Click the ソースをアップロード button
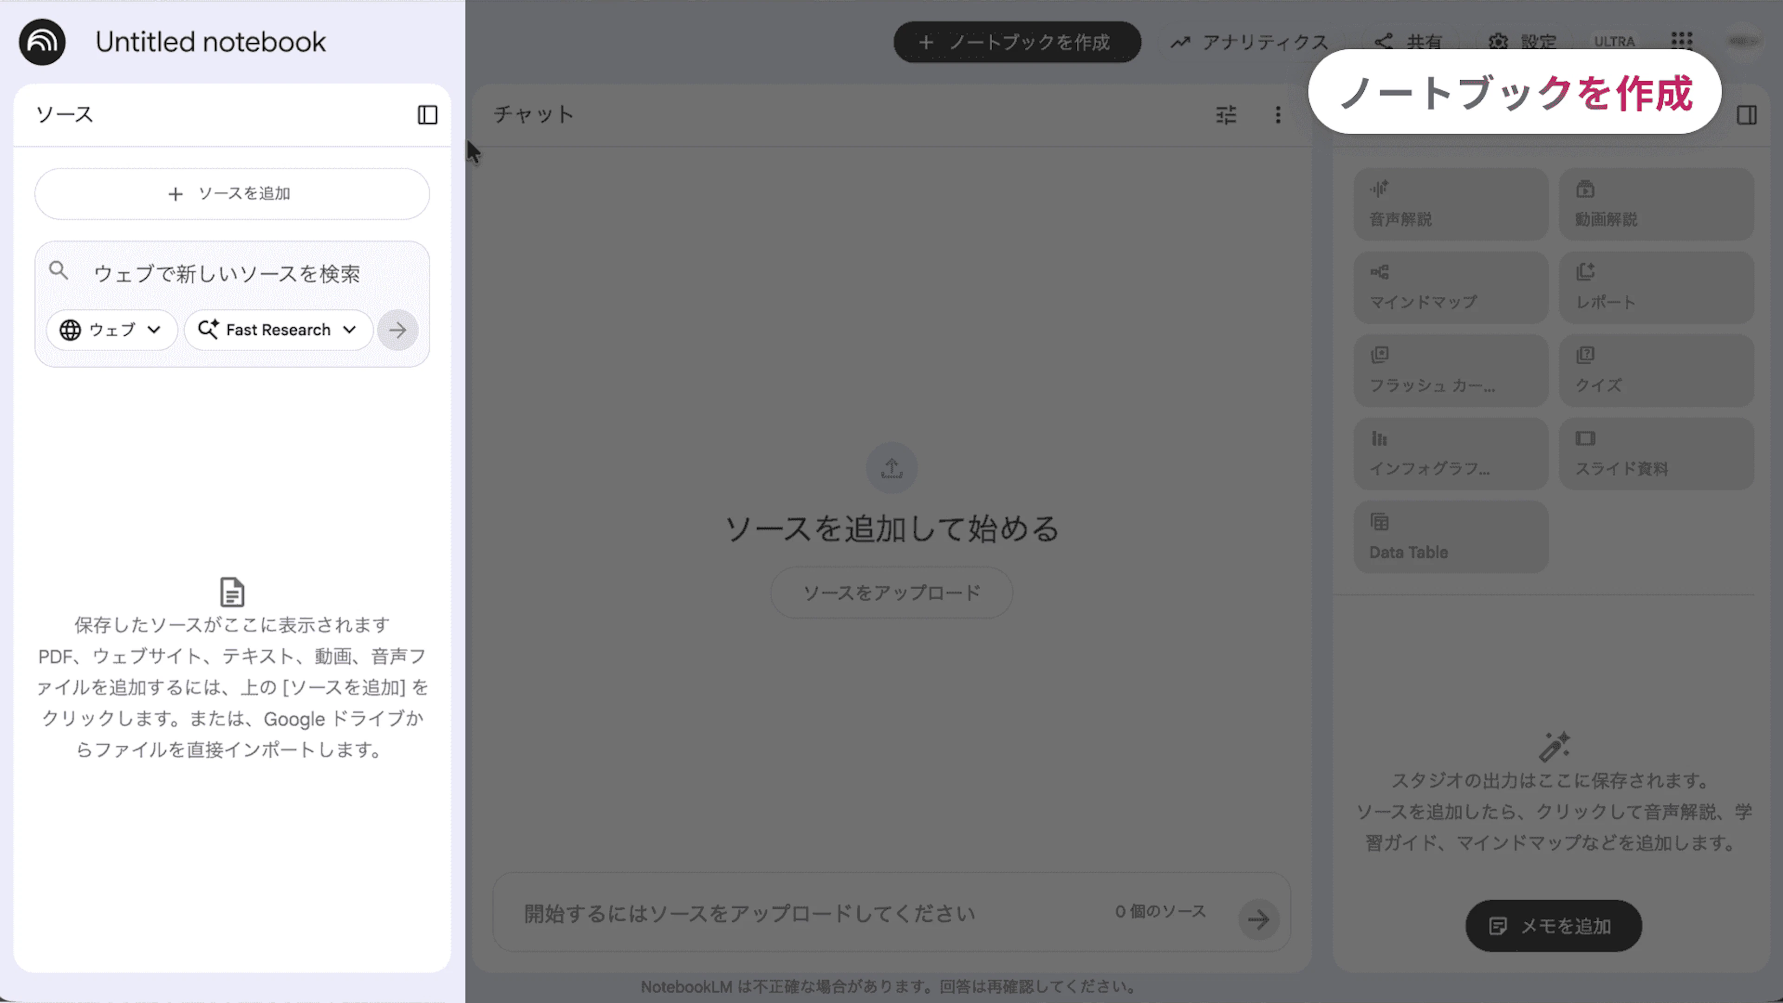Image resolution: width=1783 pixels, height=1003 pixels. [891, 593]
